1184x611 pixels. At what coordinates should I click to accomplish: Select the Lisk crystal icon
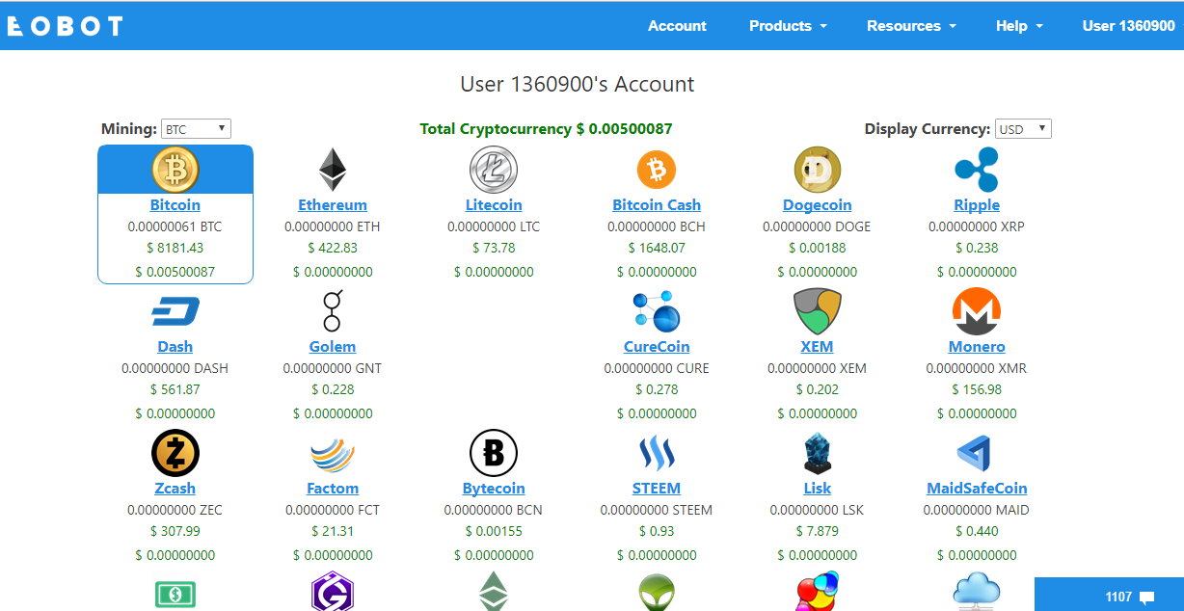(817, 452)
